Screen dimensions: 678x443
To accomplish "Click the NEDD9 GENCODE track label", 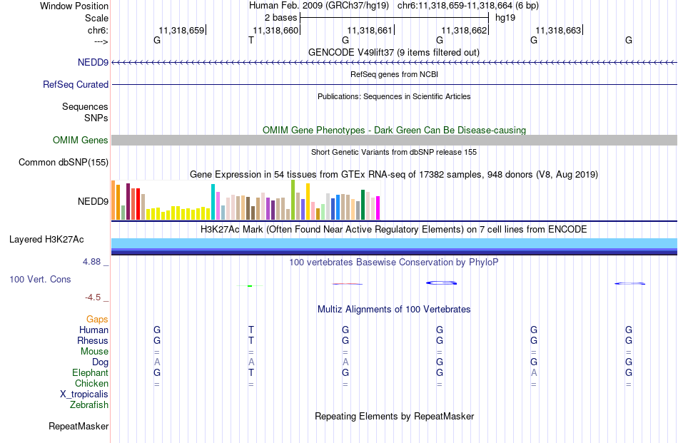I will (x=93, y=62).
